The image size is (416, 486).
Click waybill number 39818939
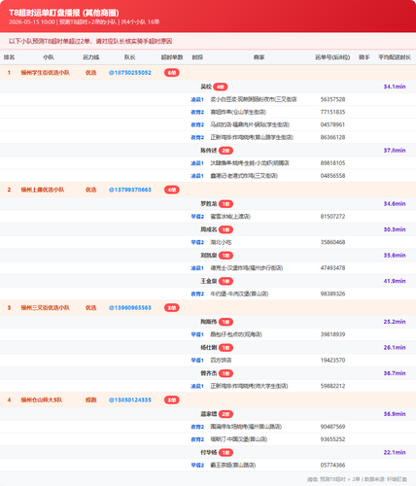[332, 334]
